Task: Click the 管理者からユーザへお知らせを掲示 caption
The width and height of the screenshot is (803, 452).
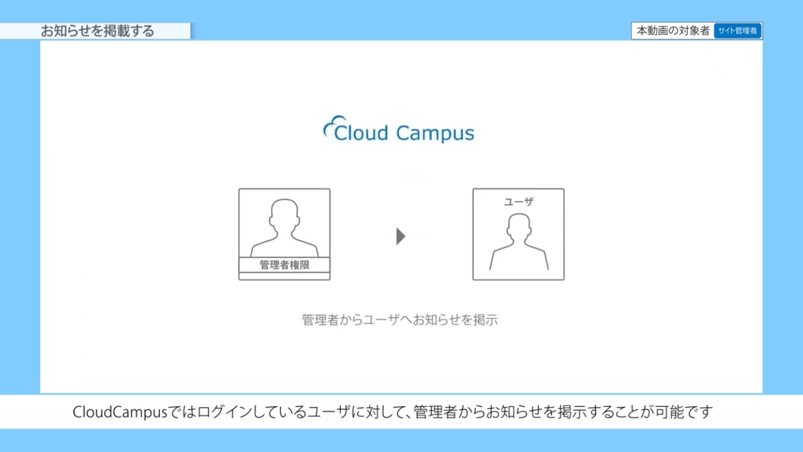Action: [x=400, y=320]
